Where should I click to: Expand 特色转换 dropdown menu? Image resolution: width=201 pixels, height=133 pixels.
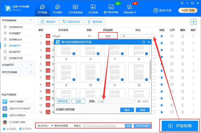point(130,9)
